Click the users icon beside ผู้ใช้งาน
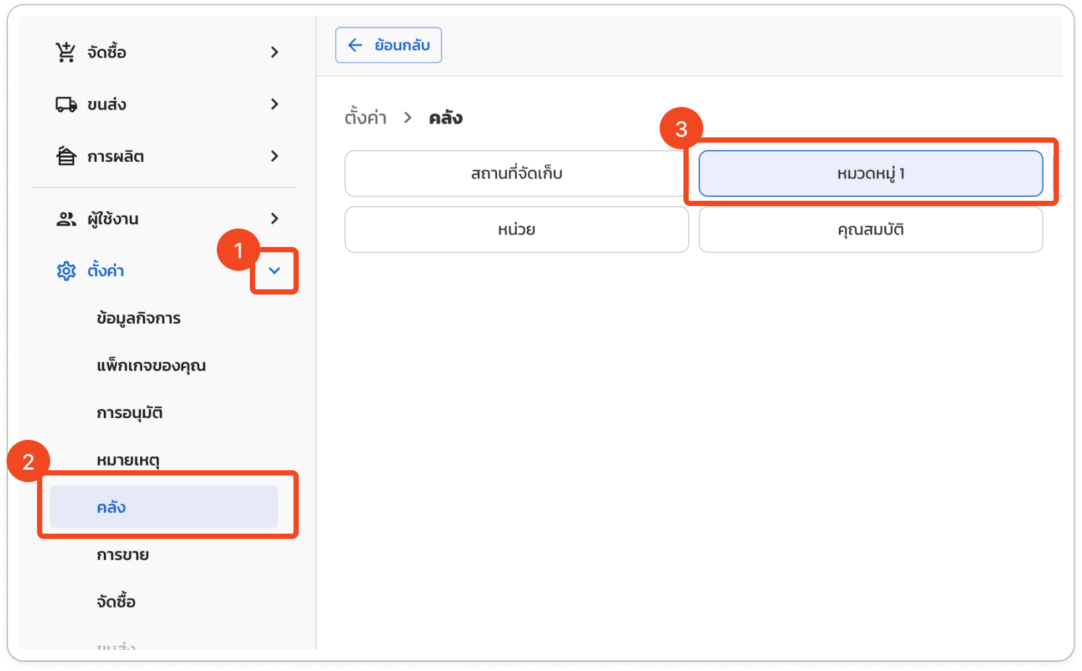Image resolution: width=1082 pixels, height=671 pixels. [65, 219]
